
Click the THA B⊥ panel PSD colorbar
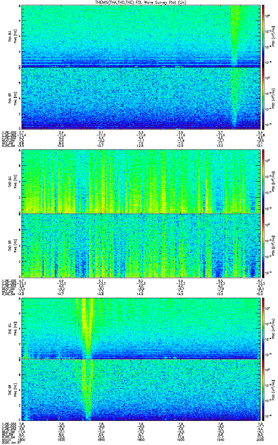point(263,36)
